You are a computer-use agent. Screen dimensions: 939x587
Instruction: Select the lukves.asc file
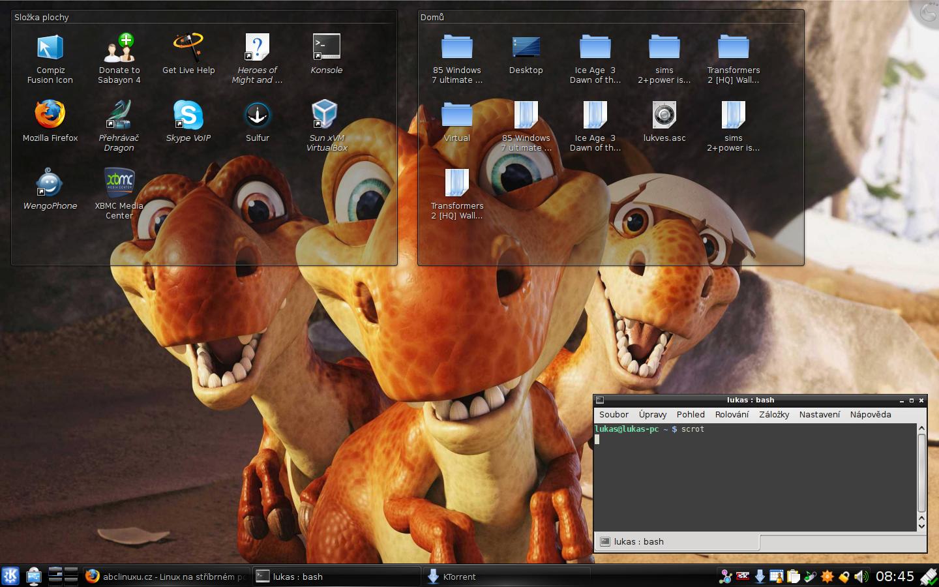tap(664, 121)
